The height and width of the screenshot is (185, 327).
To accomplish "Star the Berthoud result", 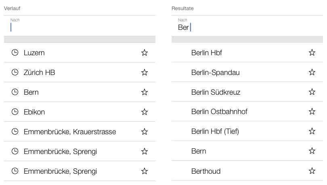I will tap(312, 171).
